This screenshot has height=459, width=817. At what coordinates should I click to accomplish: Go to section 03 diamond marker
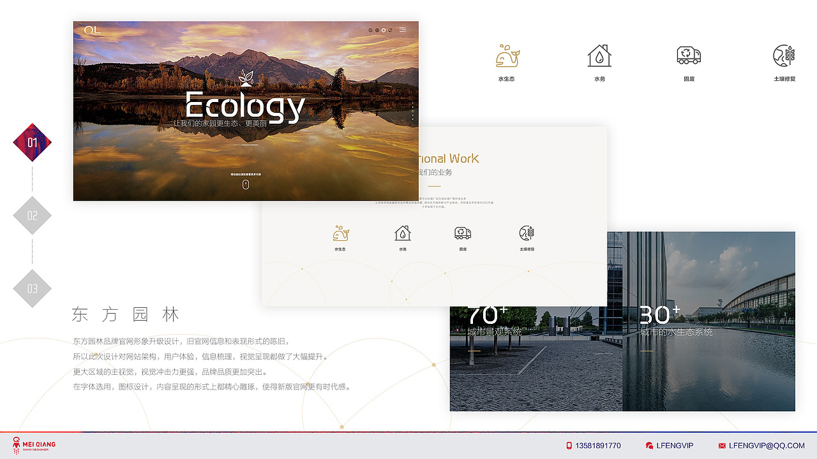coord(32,288)
